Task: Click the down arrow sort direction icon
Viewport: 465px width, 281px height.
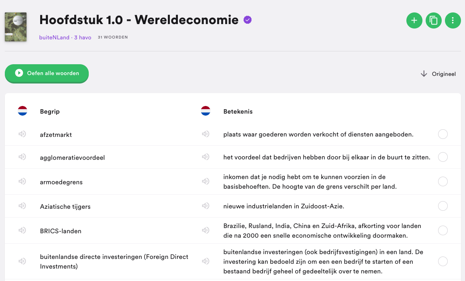Action: (x=424, y=74)
